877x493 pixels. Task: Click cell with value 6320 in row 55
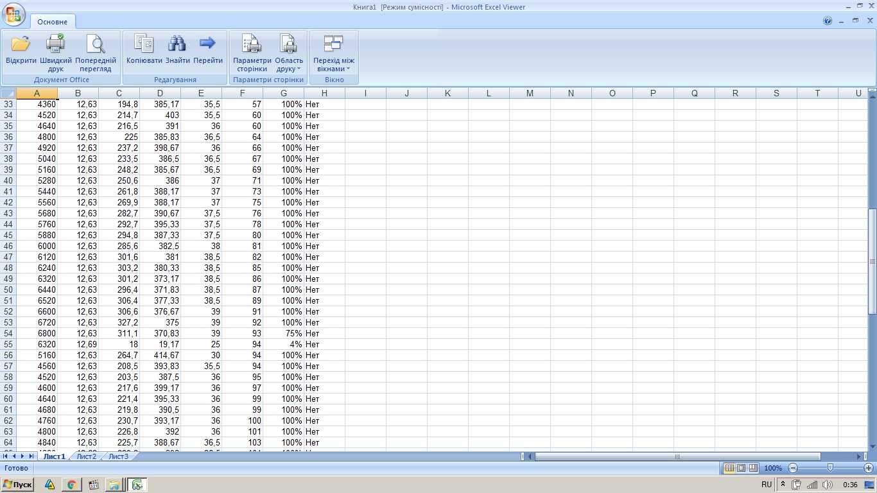pos(37,344)
